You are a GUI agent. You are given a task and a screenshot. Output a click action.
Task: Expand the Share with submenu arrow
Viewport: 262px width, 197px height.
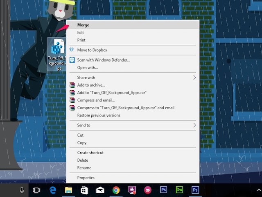pos(194,78)
